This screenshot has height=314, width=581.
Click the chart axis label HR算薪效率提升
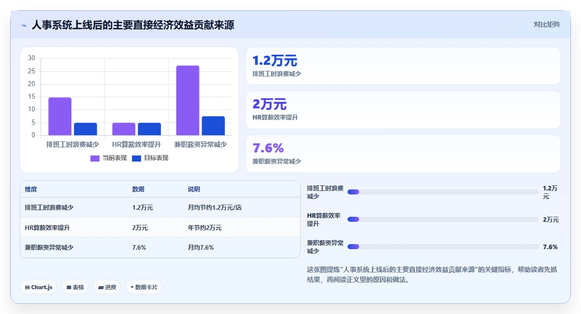(136, 144)
